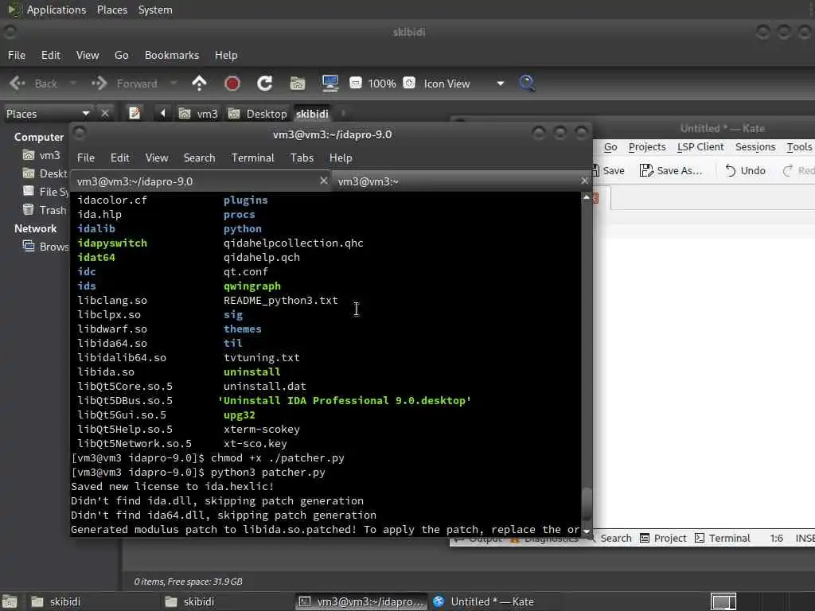
Task: Reload the current folder
Action: (264, 84)
